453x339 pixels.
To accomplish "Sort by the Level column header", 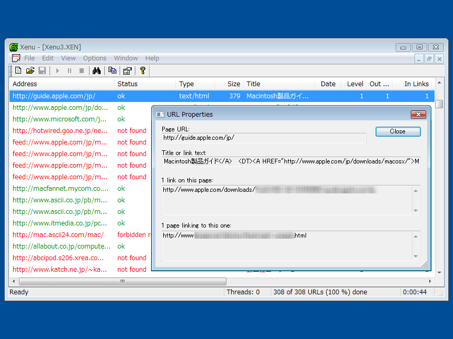I will coord(353,84).
